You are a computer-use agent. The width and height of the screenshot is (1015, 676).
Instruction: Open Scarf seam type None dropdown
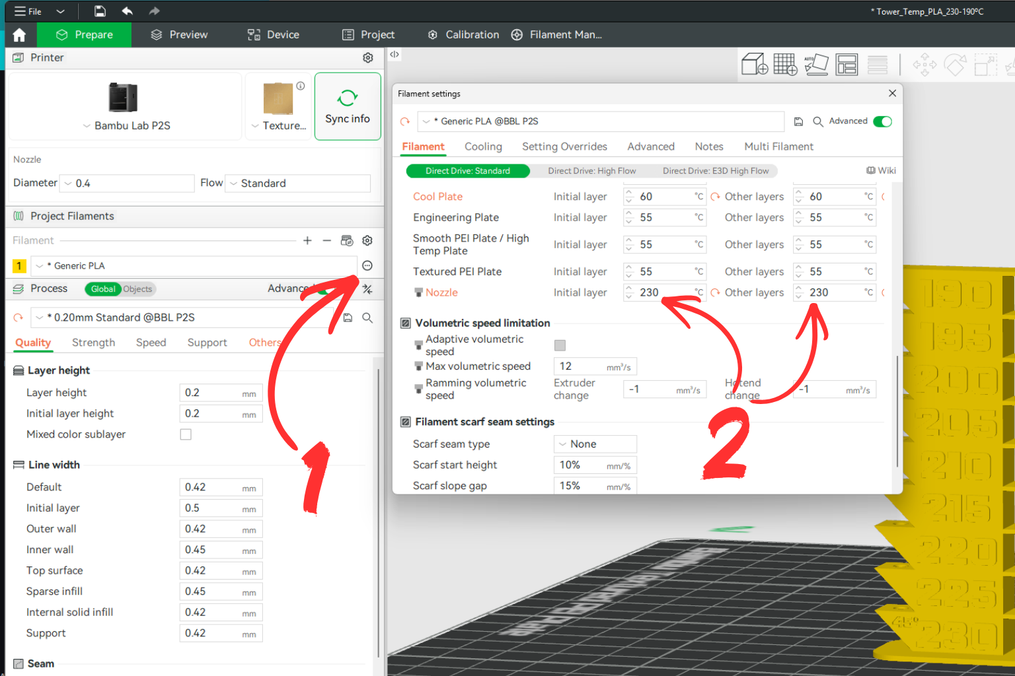click(595, 444)
